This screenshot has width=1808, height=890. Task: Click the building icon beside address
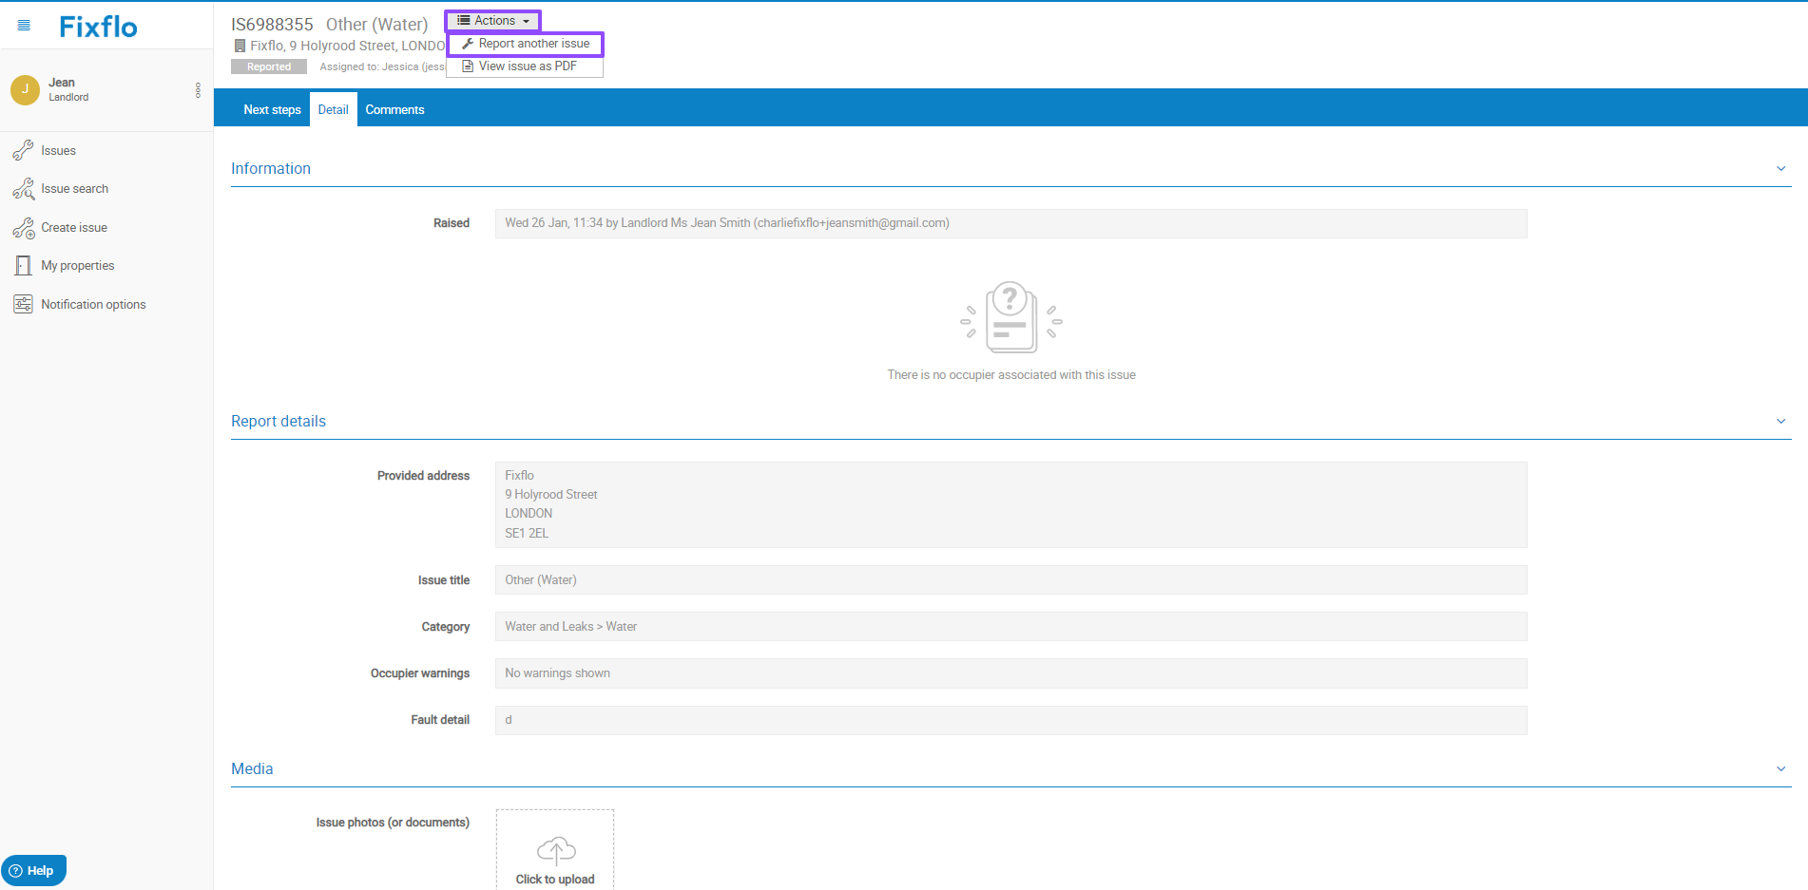[x=240, y=46]
